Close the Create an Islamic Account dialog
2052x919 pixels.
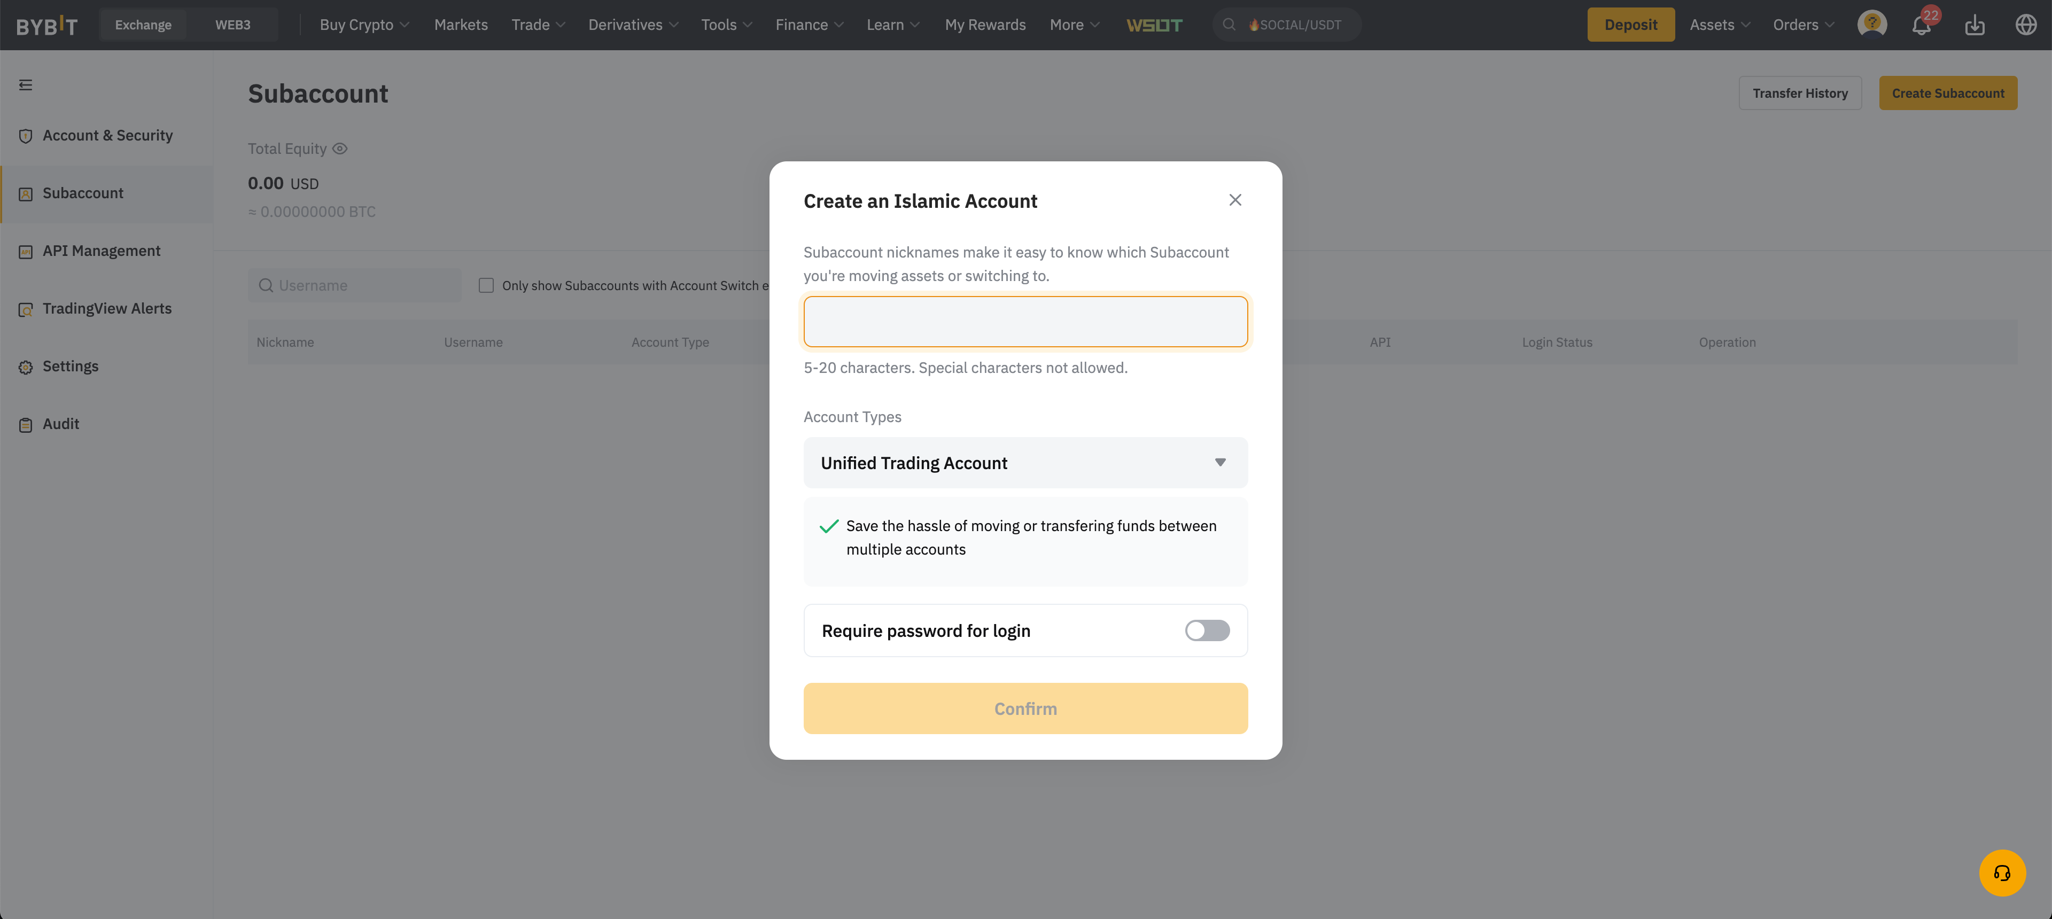click(x=1235, y=200)
